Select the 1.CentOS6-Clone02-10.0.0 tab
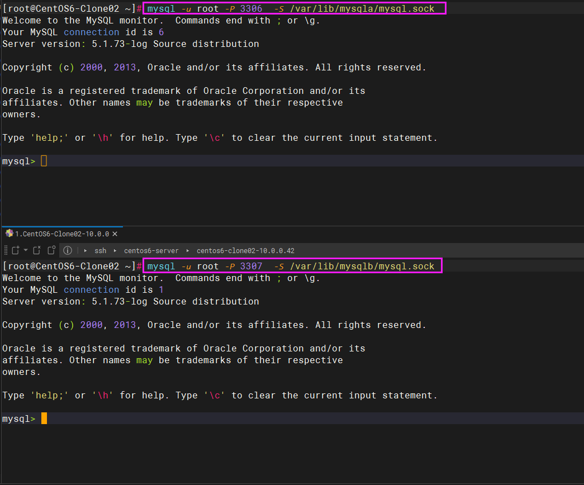The width and height of the screenshot is (584, 485). tap(62, 234)
